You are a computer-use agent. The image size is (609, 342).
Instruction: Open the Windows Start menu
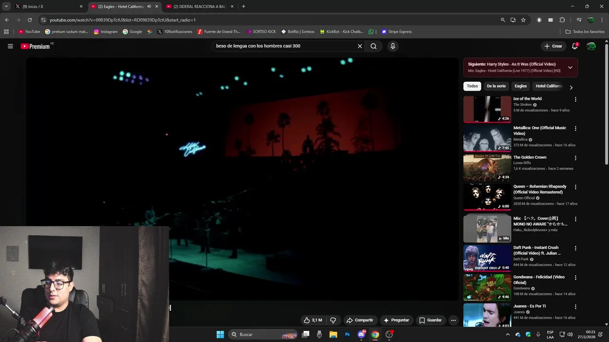(220, 334)
